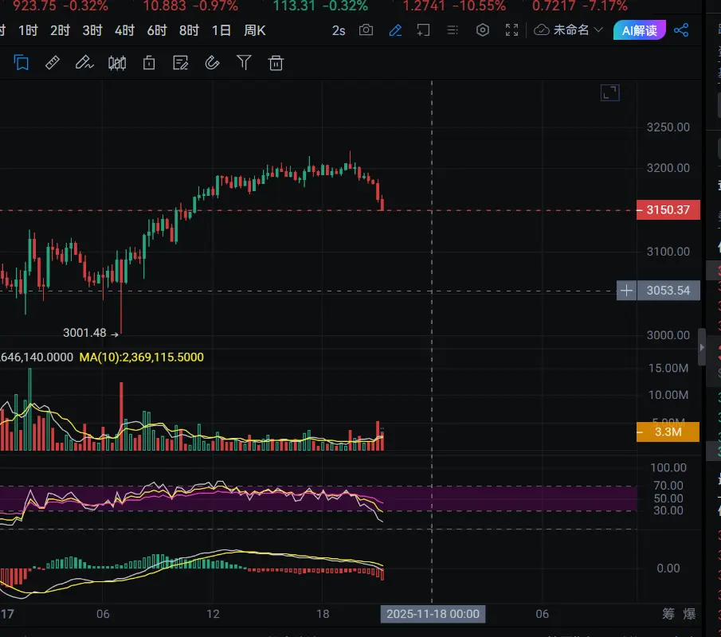Choose the 6时 chart period

(x=156, y=30)
